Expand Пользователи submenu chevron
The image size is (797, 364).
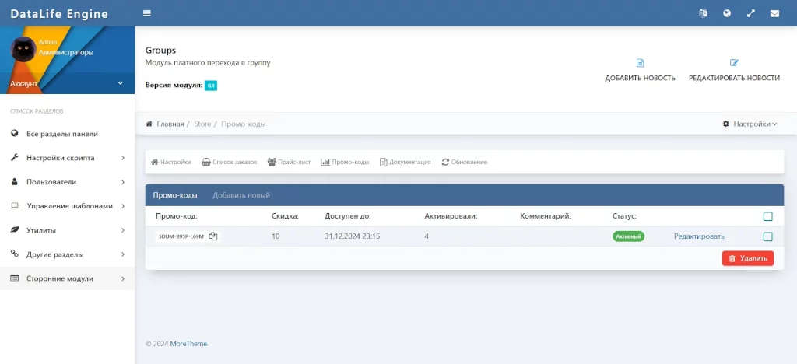point(122,182)
